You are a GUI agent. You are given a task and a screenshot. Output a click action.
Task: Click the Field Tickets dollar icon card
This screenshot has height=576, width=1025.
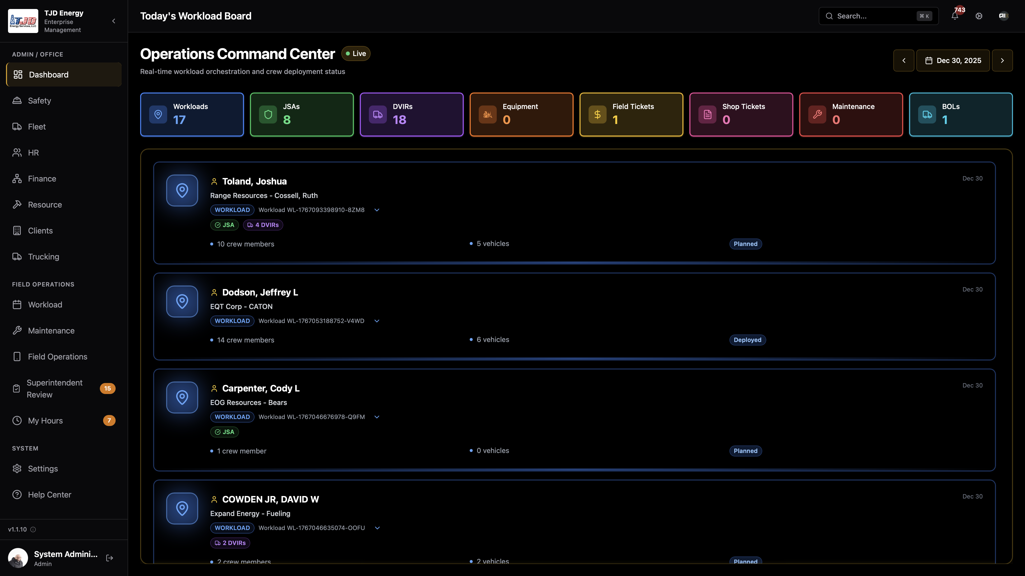[631, 114]
